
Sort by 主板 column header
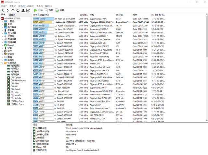point(102,15)
